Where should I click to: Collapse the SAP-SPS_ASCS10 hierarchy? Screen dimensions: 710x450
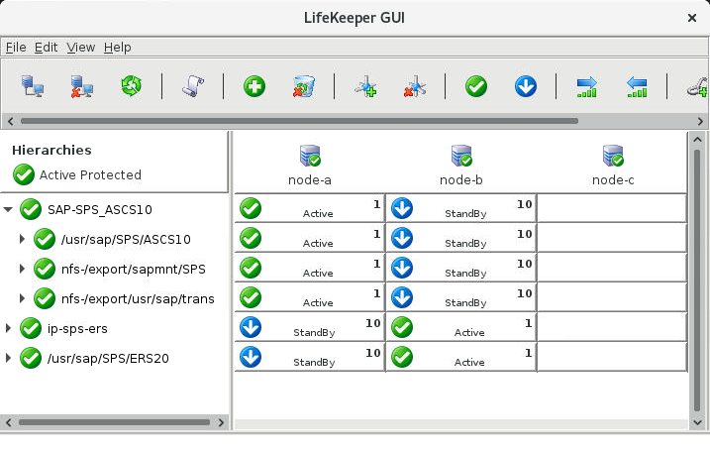(8, 209)
